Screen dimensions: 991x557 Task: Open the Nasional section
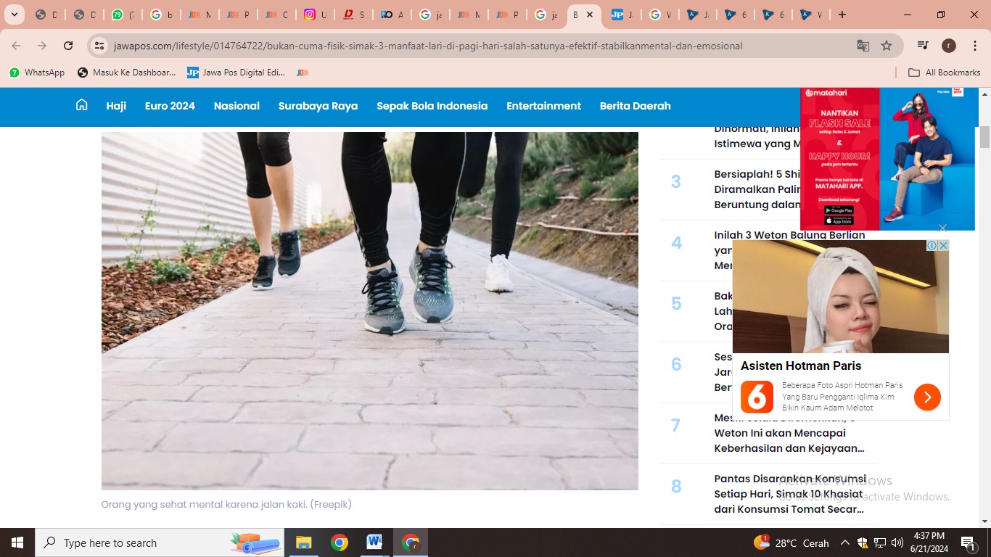237,106
